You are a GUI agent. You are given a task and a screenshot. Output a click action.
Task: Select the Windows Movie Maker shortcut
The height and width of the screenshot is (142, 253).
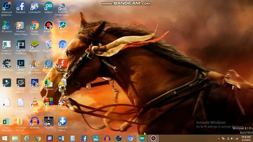tap(34, 67)
